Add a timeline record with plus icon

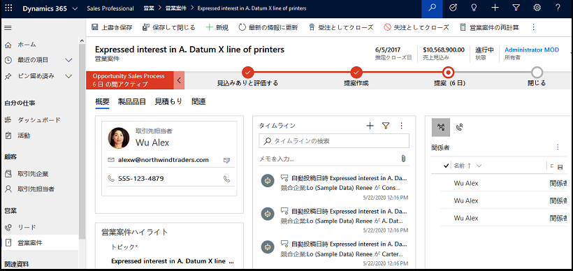point(370,126)
